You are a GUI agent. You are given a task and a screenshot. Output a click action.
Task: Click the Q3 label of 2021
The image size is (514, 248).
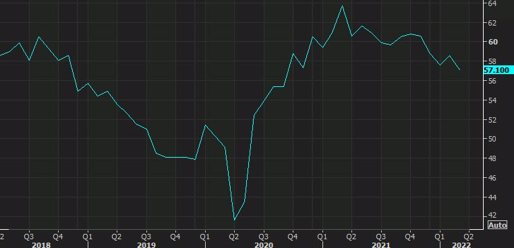[381, 236]
